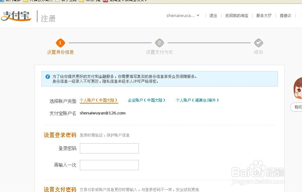Click the 登录时需验证，保护账户信息 hint text
Viewport: 302px width, 192px height.
(105, 135)
